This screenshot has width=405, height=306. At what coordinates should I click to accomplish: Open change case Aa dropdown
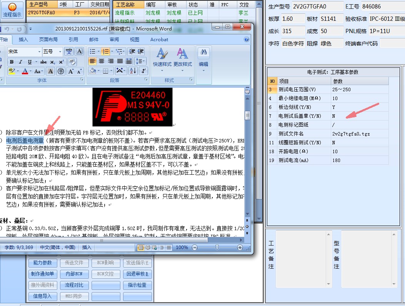pyautogui.click(x=38, y=71)
